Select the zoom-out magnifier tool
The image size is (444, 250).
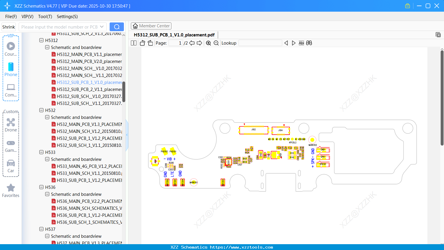(216, 43)
